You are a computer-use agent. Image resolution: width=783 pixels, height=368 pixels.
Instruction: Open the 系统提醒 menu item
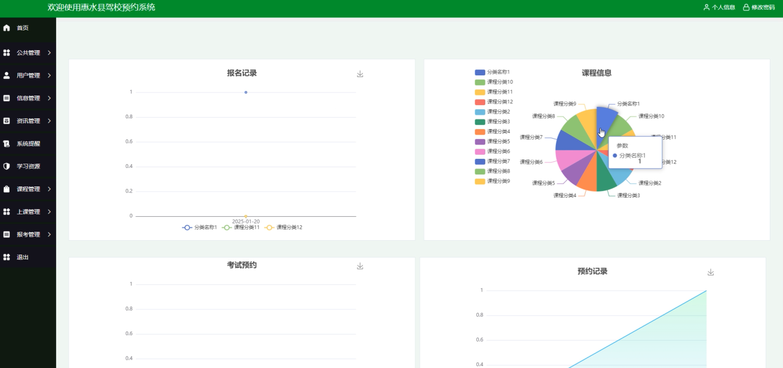(28, 143)
